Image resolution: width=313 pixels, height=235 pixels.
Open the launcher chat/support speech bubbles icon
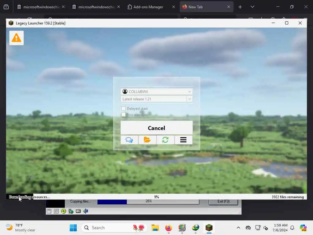[129, 140]
